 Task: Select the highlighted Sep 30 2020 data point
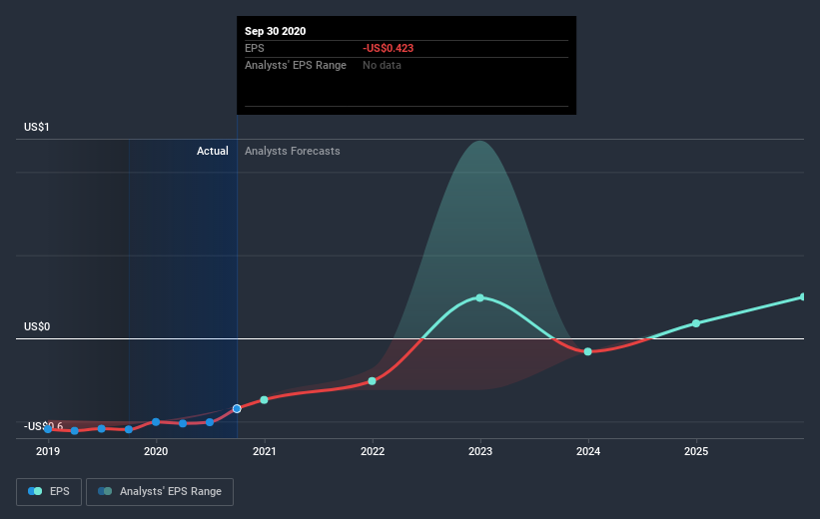237,409
